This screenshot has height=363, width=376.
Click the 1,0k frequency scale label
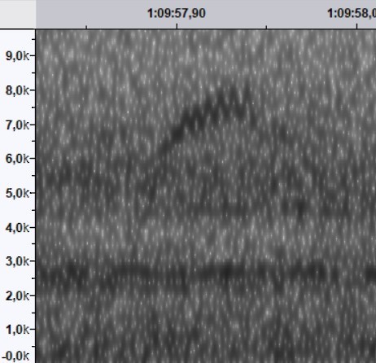[x=17, y=330]
